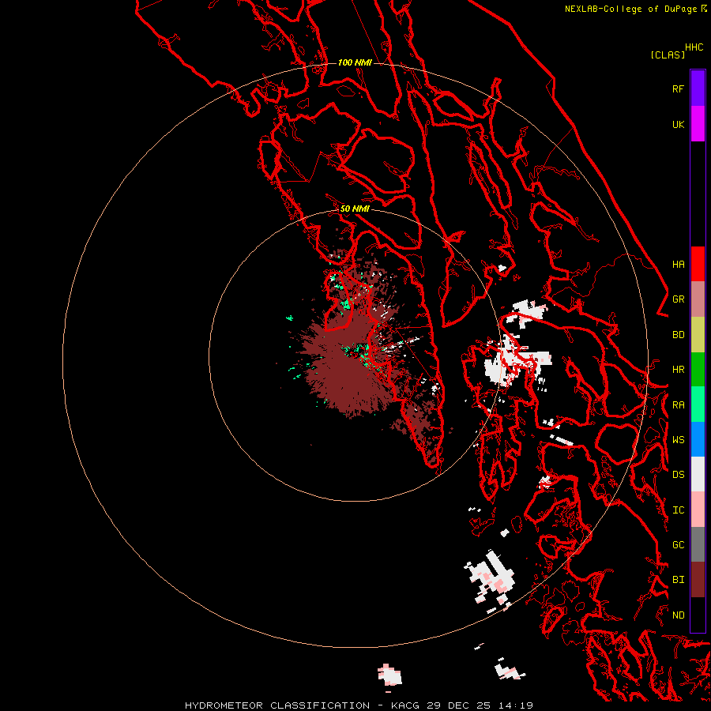
Task: Click the brown BI legend color swatch
Action: point(698,580)
